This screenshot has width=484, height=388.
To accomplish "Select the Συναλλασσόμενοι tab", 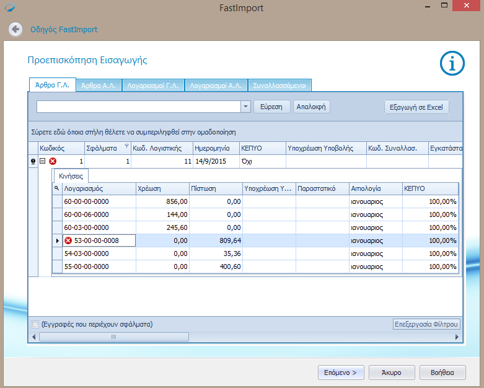I will point(279,86).
